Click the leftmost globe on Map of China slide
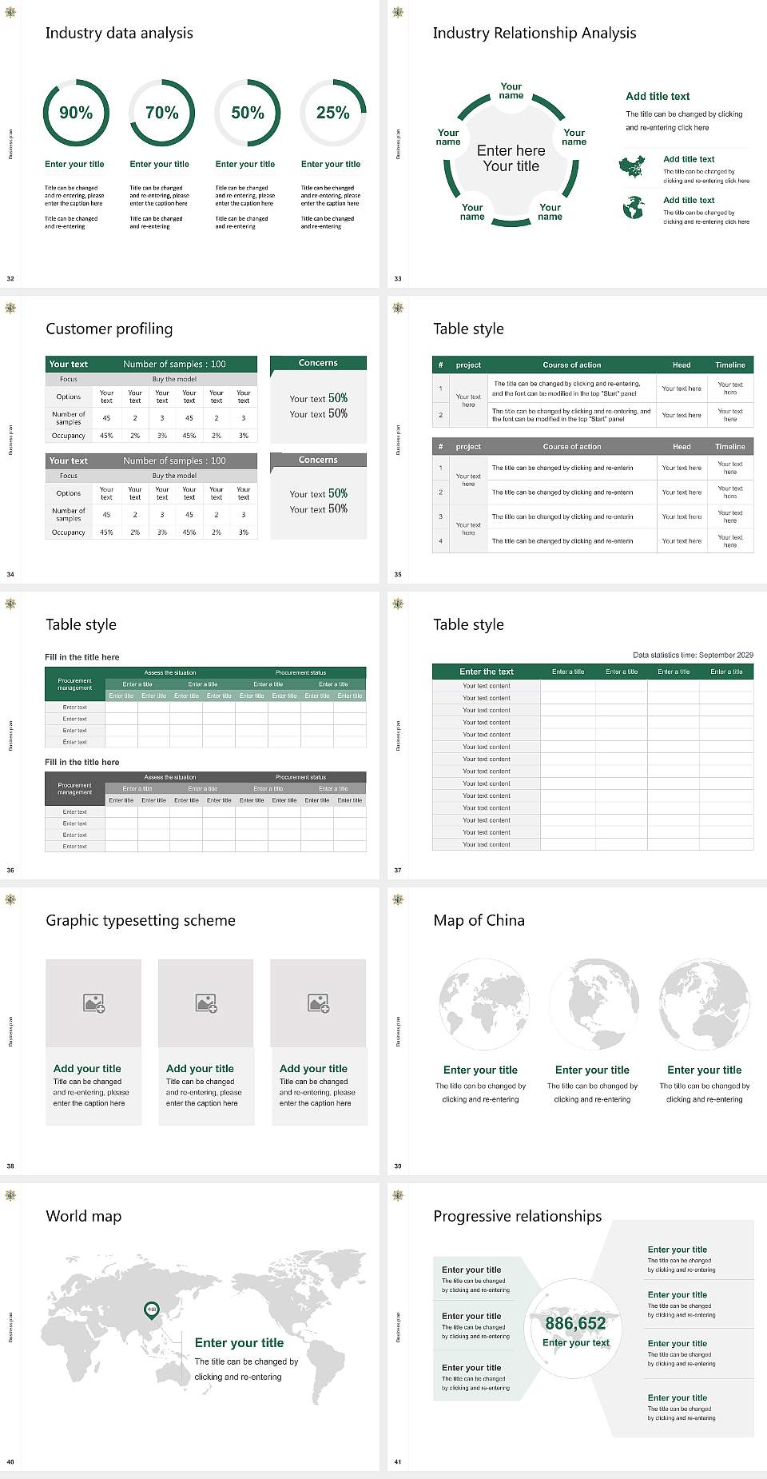Screen dimensions: 767x1479 click(480, 1005)
